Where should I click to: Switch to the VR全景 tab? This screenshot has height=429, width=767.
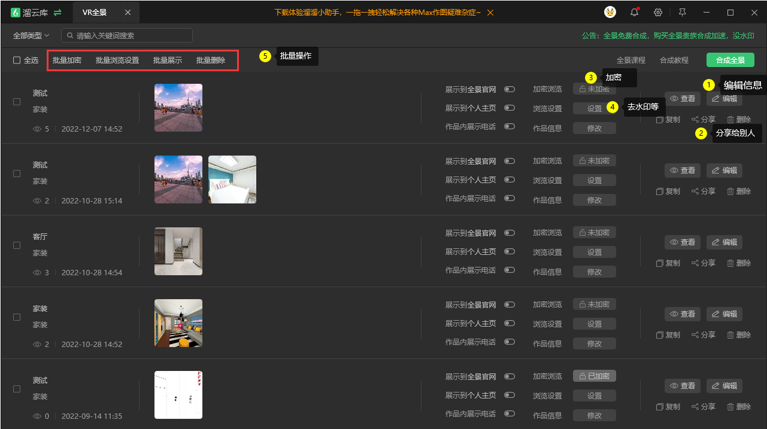pyautogui.click(x=95, y=12)
